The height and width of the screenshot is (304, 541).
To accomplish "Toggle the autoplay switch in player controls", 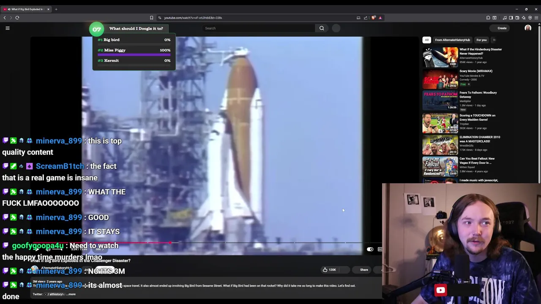I will (x=370, y=249).
